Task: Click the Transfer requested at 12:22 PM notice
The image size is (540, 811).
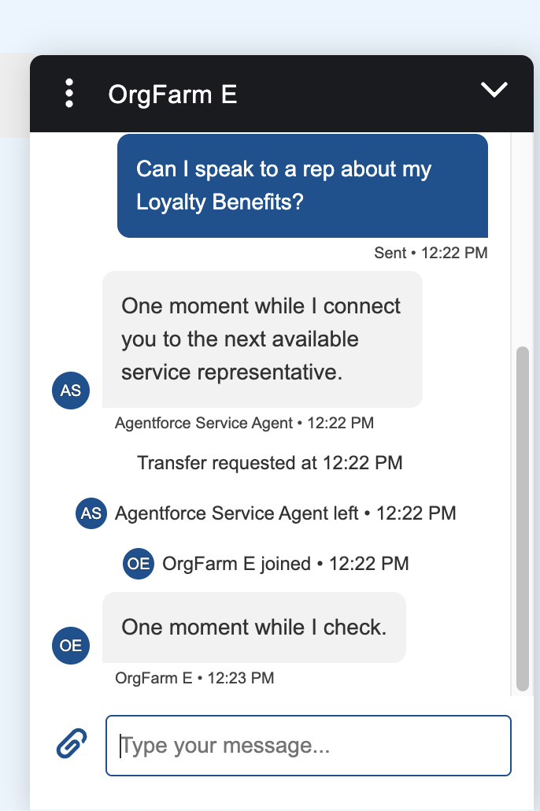Action: [x=269, y=463]
